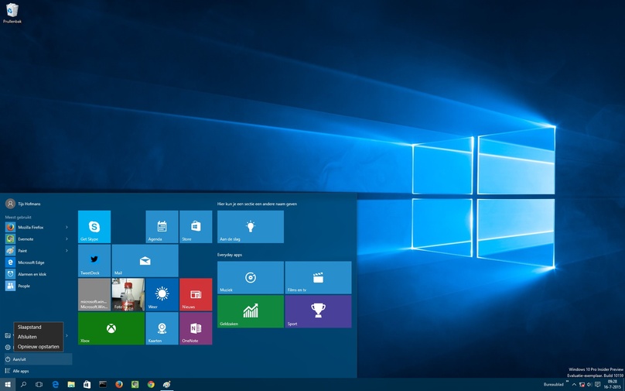Select Slaapstand from the power menu
Viewport: 625px width, 391px height.
38,327
